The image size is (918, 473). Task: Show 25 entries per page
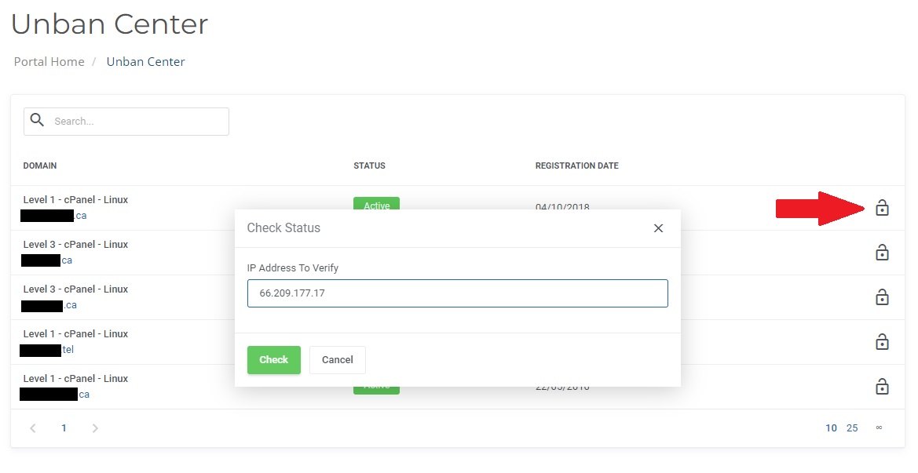pos(852,428)
